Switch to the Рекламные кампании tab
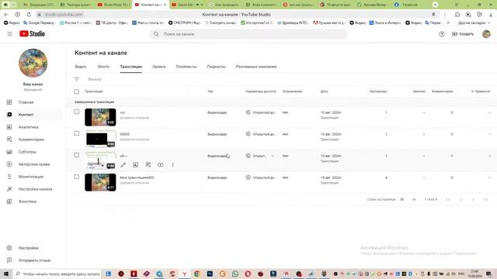The image size is (497, 279). pyautogui.click(x=256, y=67)
